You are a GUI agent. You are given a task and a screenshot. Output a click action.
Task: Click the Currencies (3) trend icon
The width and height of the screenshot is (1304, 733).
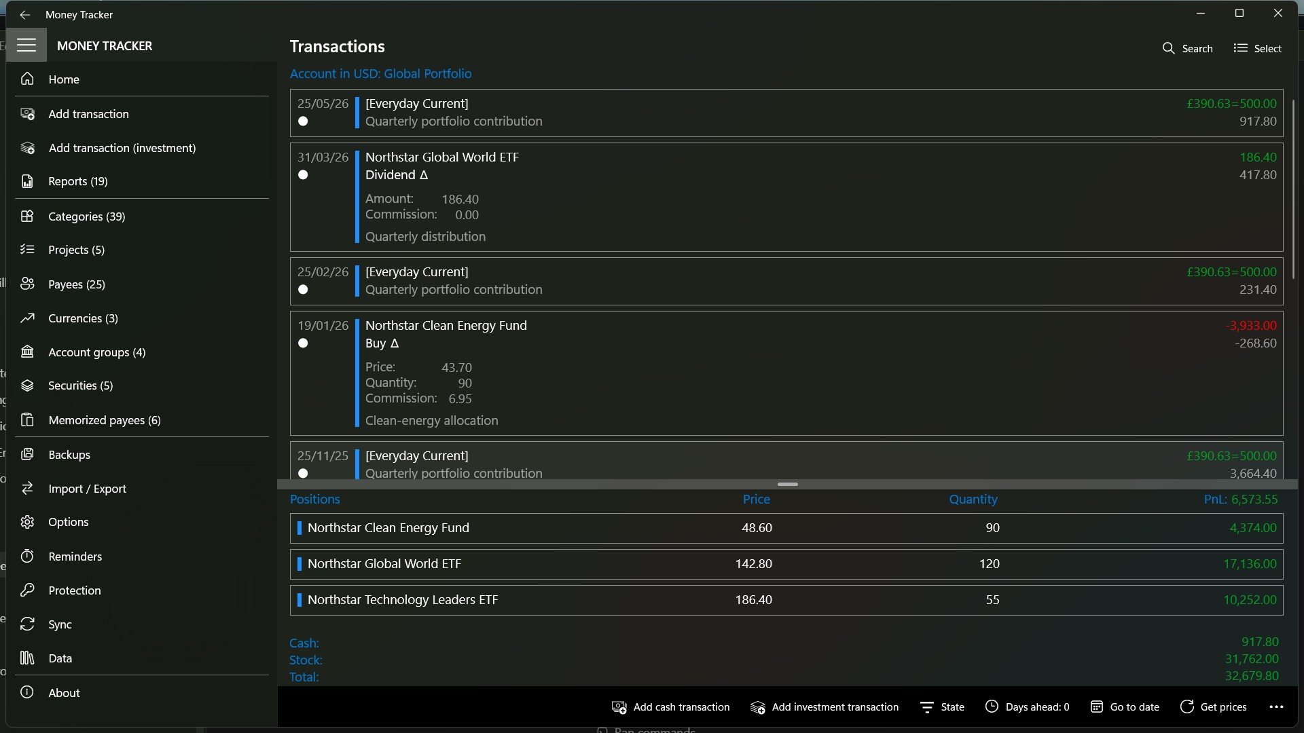pyautogui.click(x=27, y=318)
